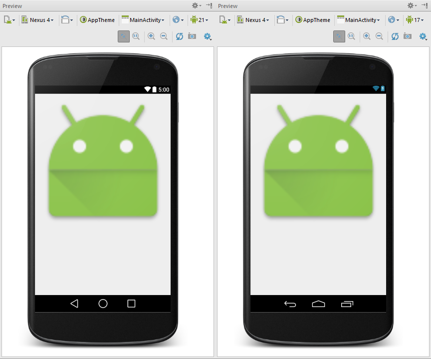Open configuration menu in API 21 preview pane
This screenshot has width=431, height=359.
pos(9,20)
